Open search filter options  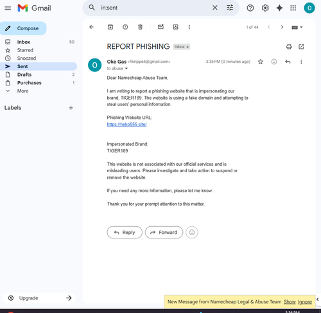coord(230,8)
